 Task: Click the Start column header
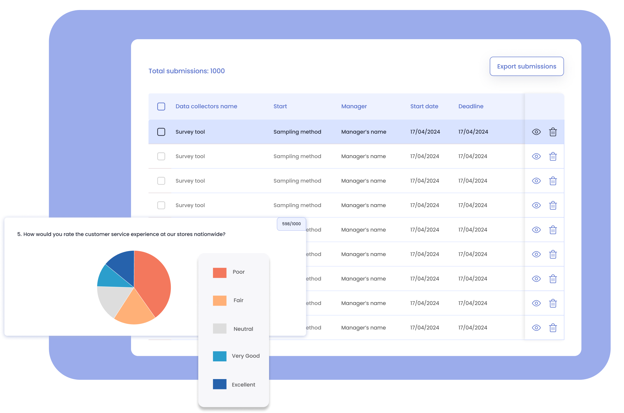pyautogui.click(x=280, y=106)
